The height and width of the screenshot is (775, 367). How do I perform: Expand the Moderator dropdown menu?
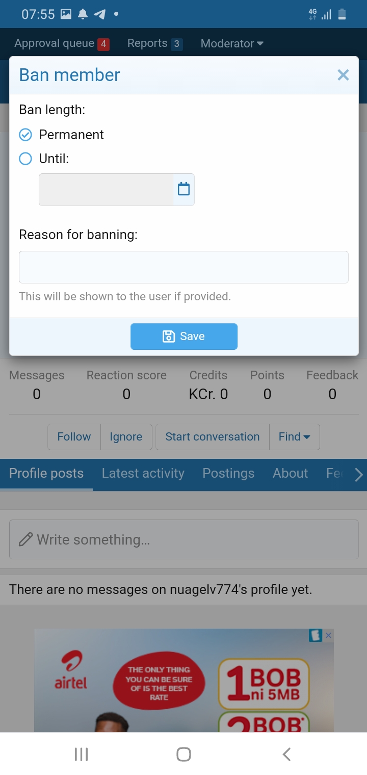(232, 43)
